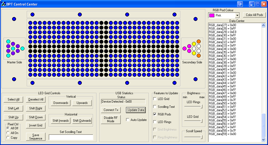This screenshot has width=268, height=145.
Task: Select the All On pixel control option
Action: pos(8,133)
